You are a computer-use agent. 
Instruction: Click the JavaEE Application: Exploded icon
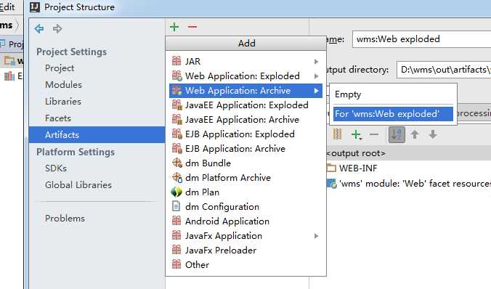click(176, 105)
